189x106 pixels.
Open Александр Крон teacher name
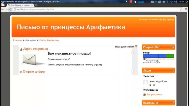coord(158,81)
